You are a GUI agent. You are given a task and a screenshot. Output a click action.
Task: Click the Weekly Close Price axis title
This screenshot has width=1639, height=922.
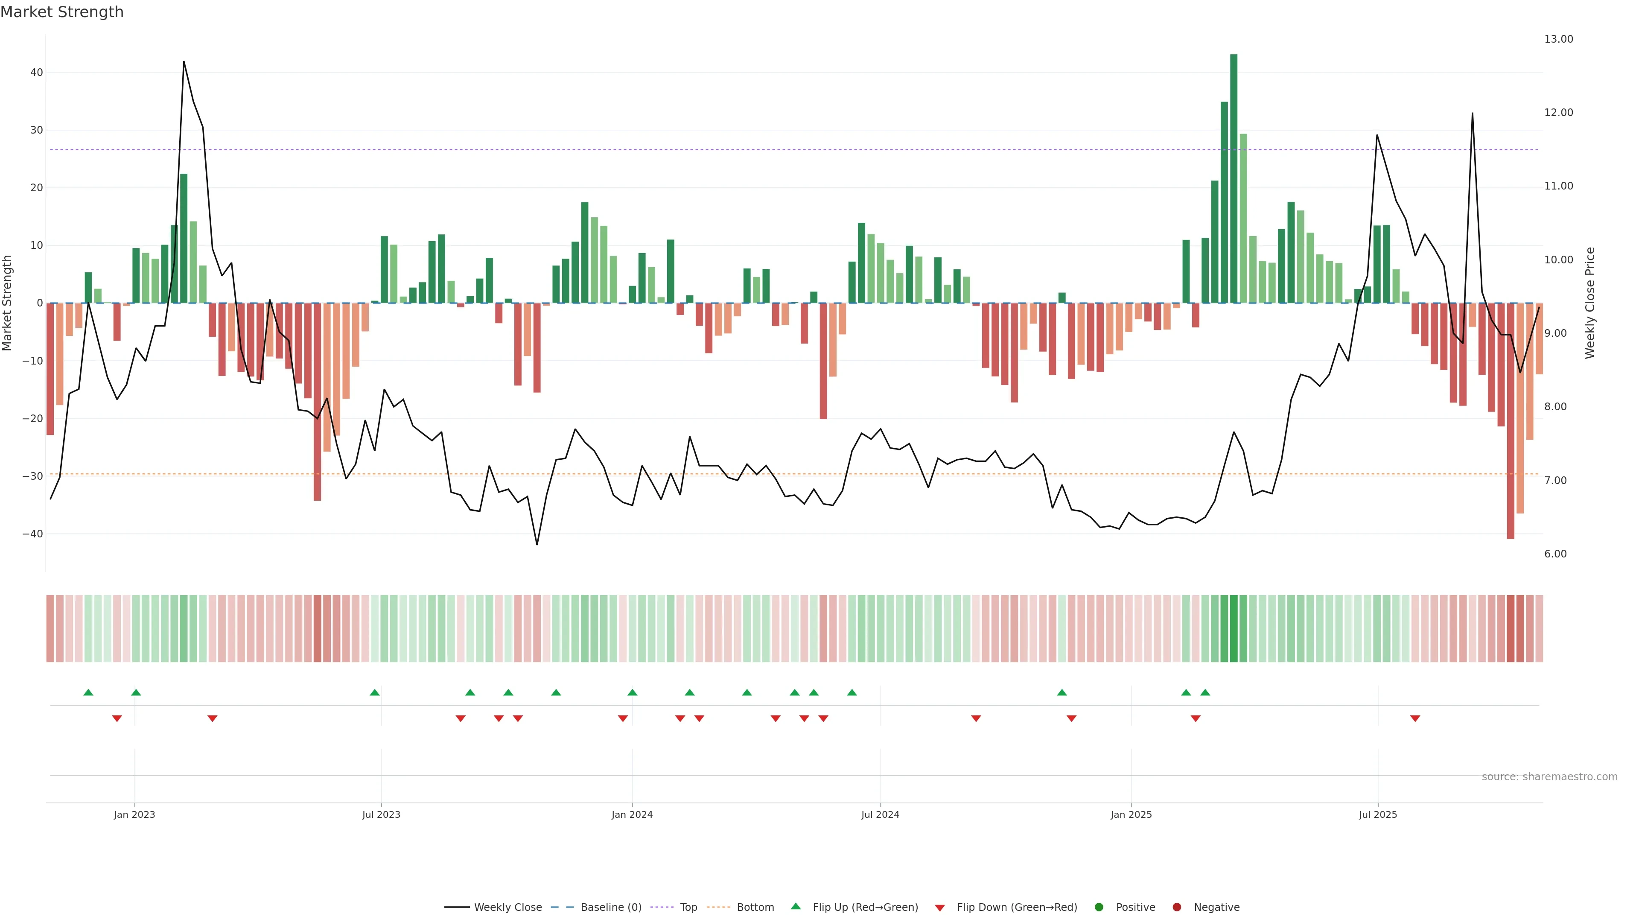(1590, 303)
